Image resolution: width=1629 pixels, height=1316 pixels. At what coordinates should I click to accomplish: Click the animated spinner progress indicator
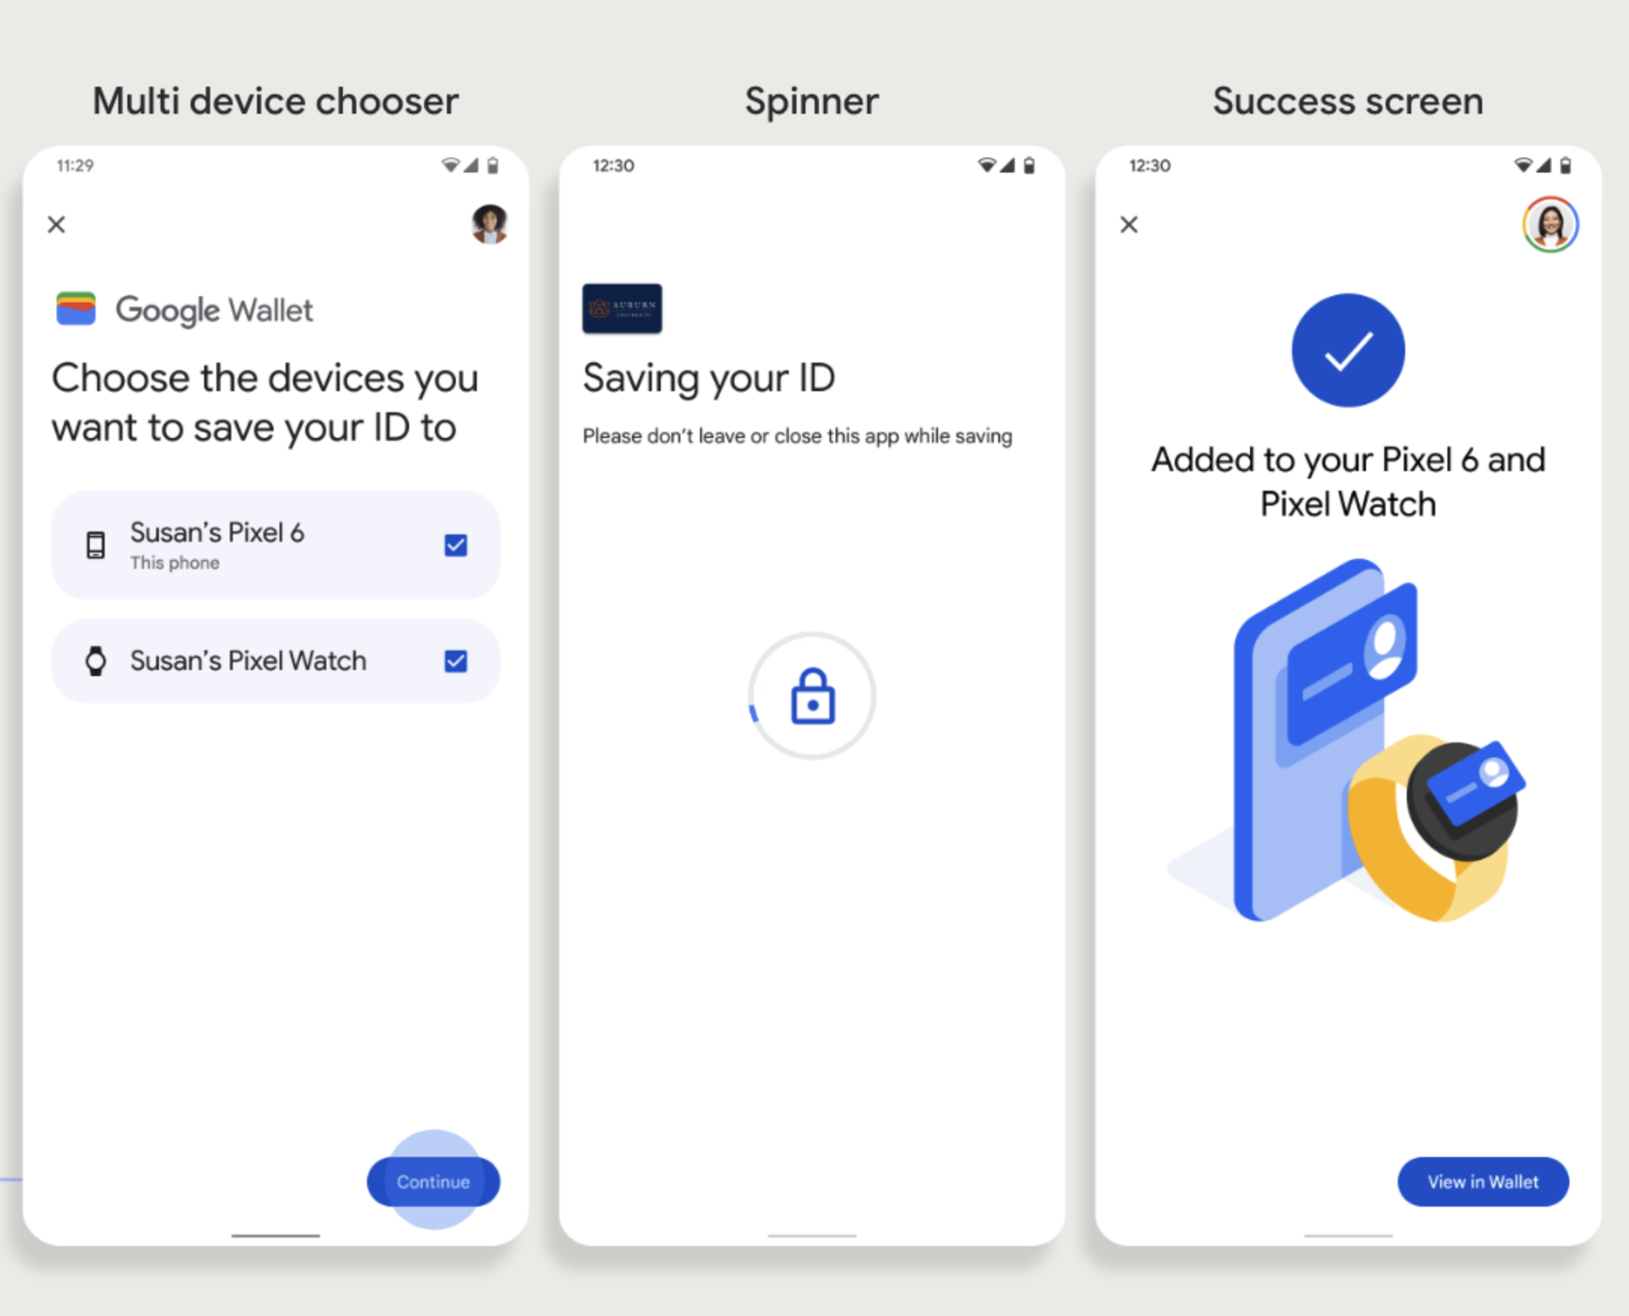pos(816,696)
